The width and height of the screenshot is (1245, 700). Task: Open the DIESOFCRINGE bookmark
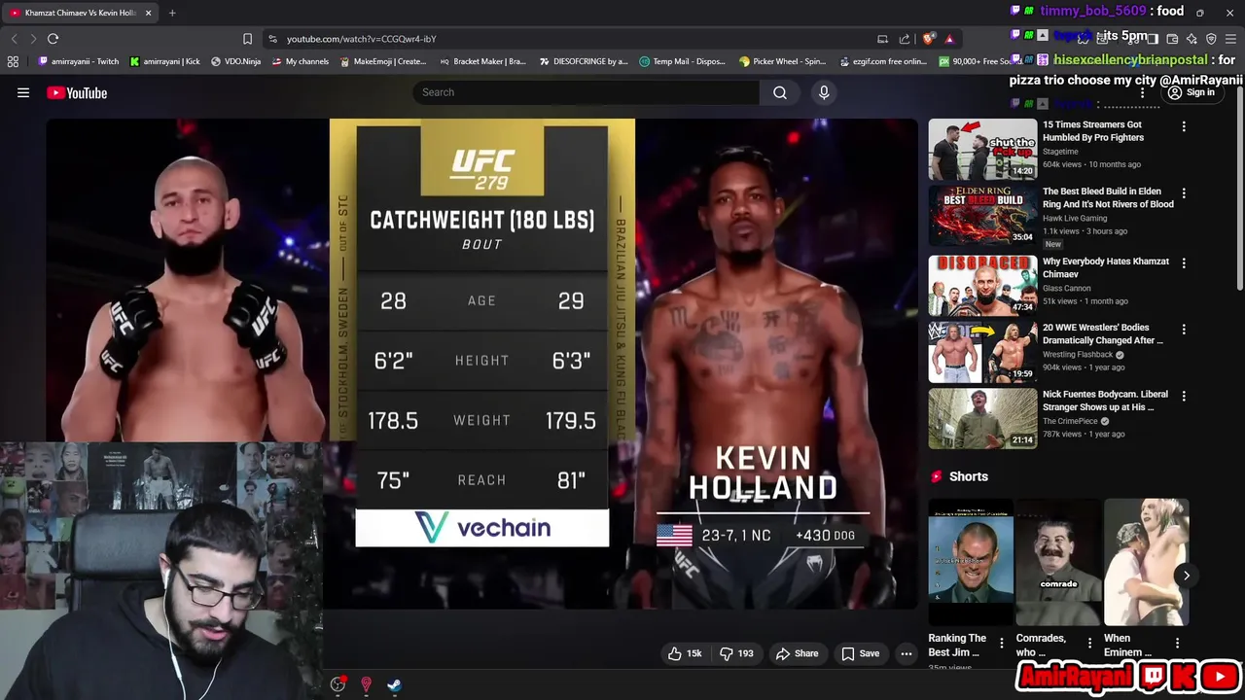[584, 61]
